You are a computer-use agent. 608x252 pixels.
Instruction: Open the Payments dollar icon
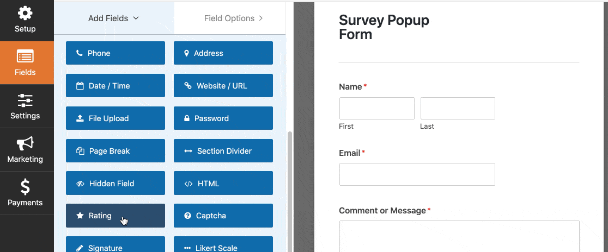[25, 187]
